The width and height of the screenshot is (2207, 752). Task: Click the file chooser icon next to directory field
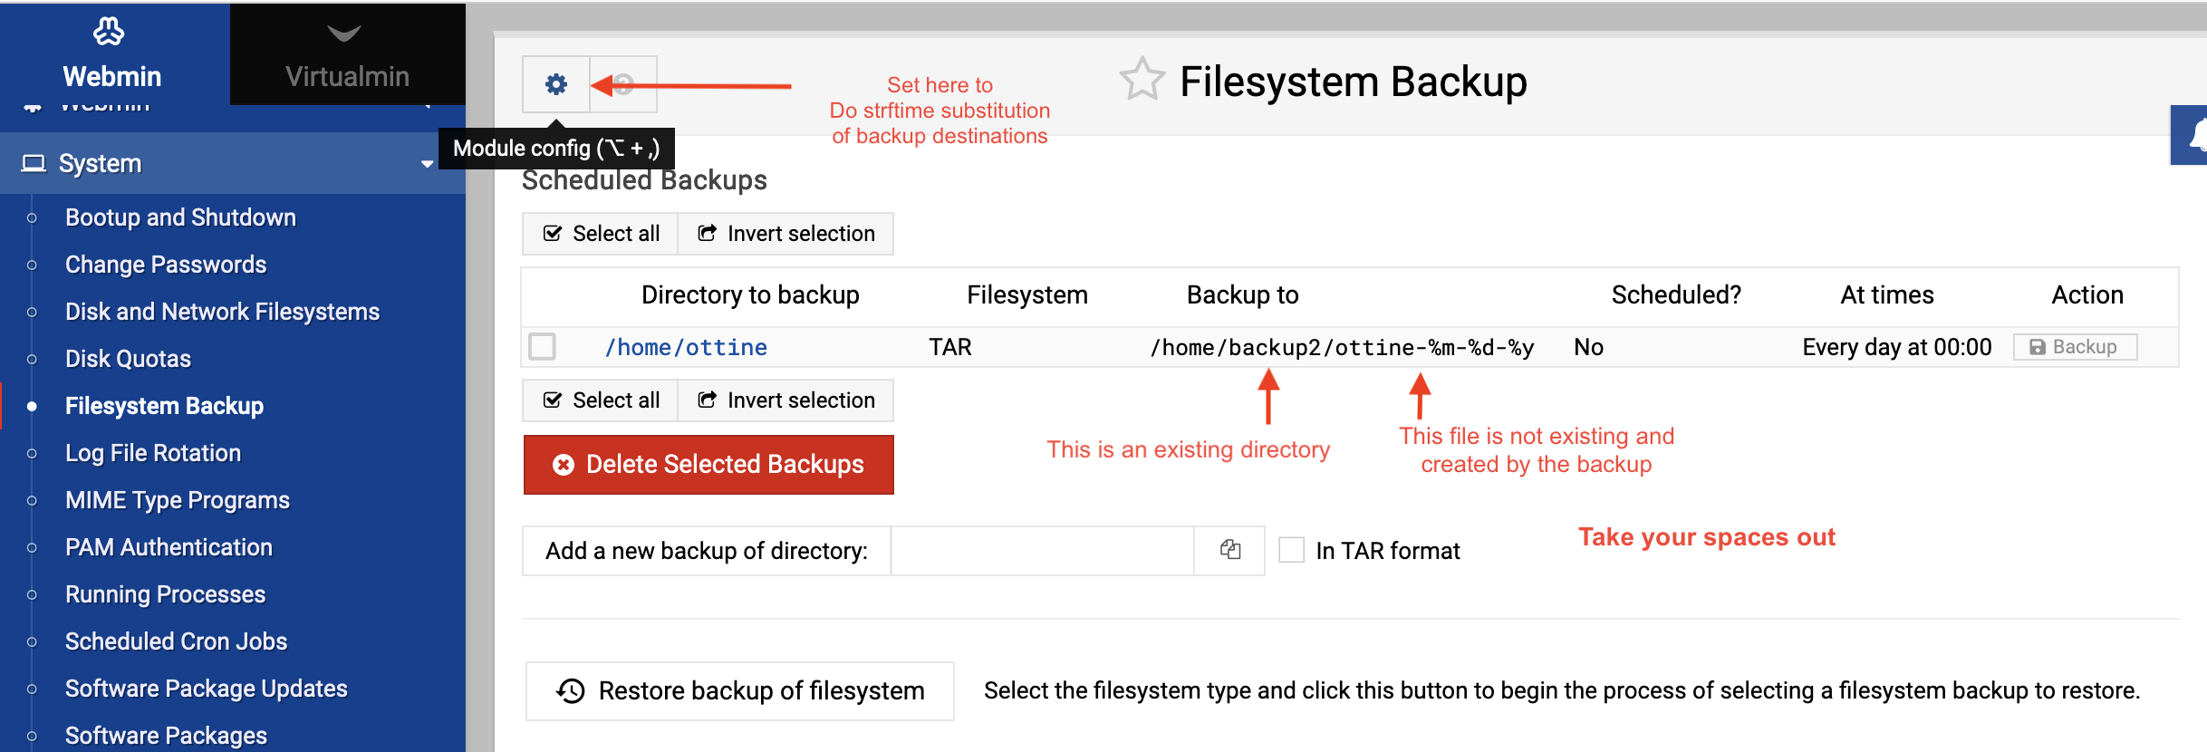[x=1229, y=550]
